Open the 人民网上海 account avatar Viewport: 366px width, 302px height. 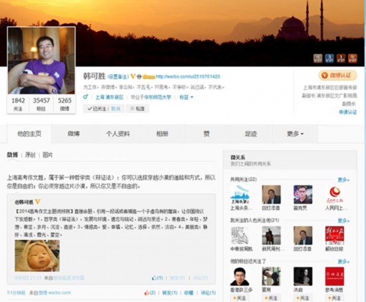(335, 195)
